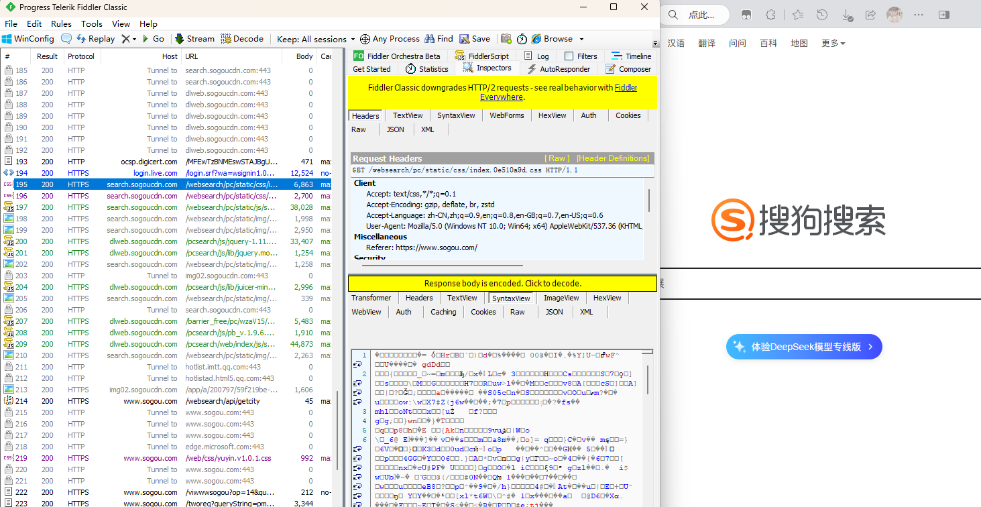
Task: Switch to Fiddler Orchestra Beta tab
Action: click(x=397, y=56)
